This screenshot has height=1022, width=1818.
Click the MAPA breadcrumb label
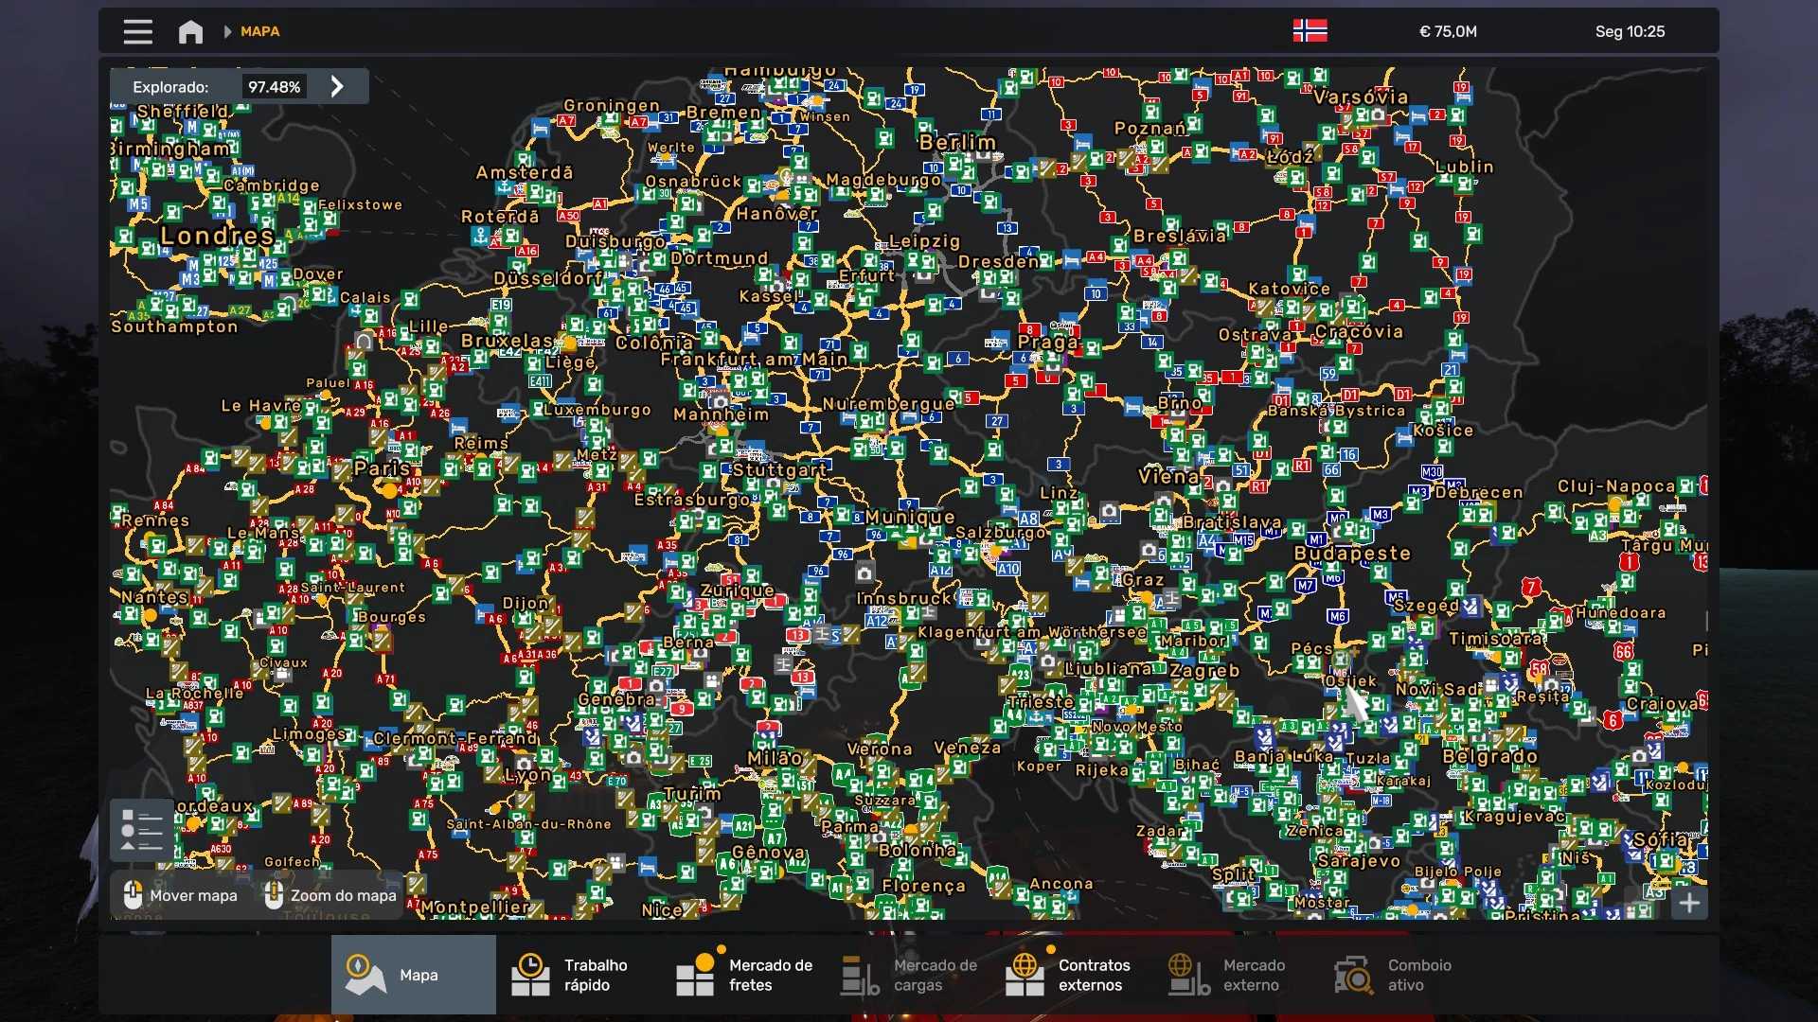click(259, 31)
